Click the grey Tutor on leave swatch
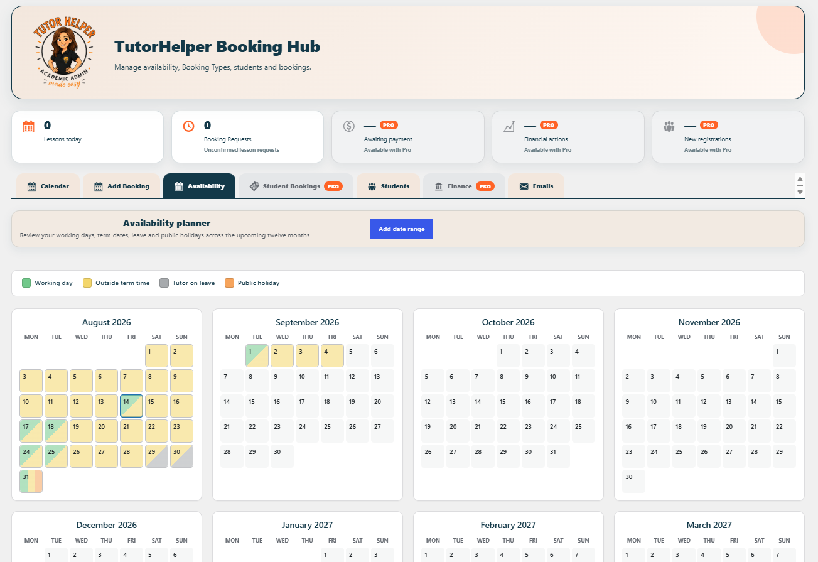 [x=164, y=283]
